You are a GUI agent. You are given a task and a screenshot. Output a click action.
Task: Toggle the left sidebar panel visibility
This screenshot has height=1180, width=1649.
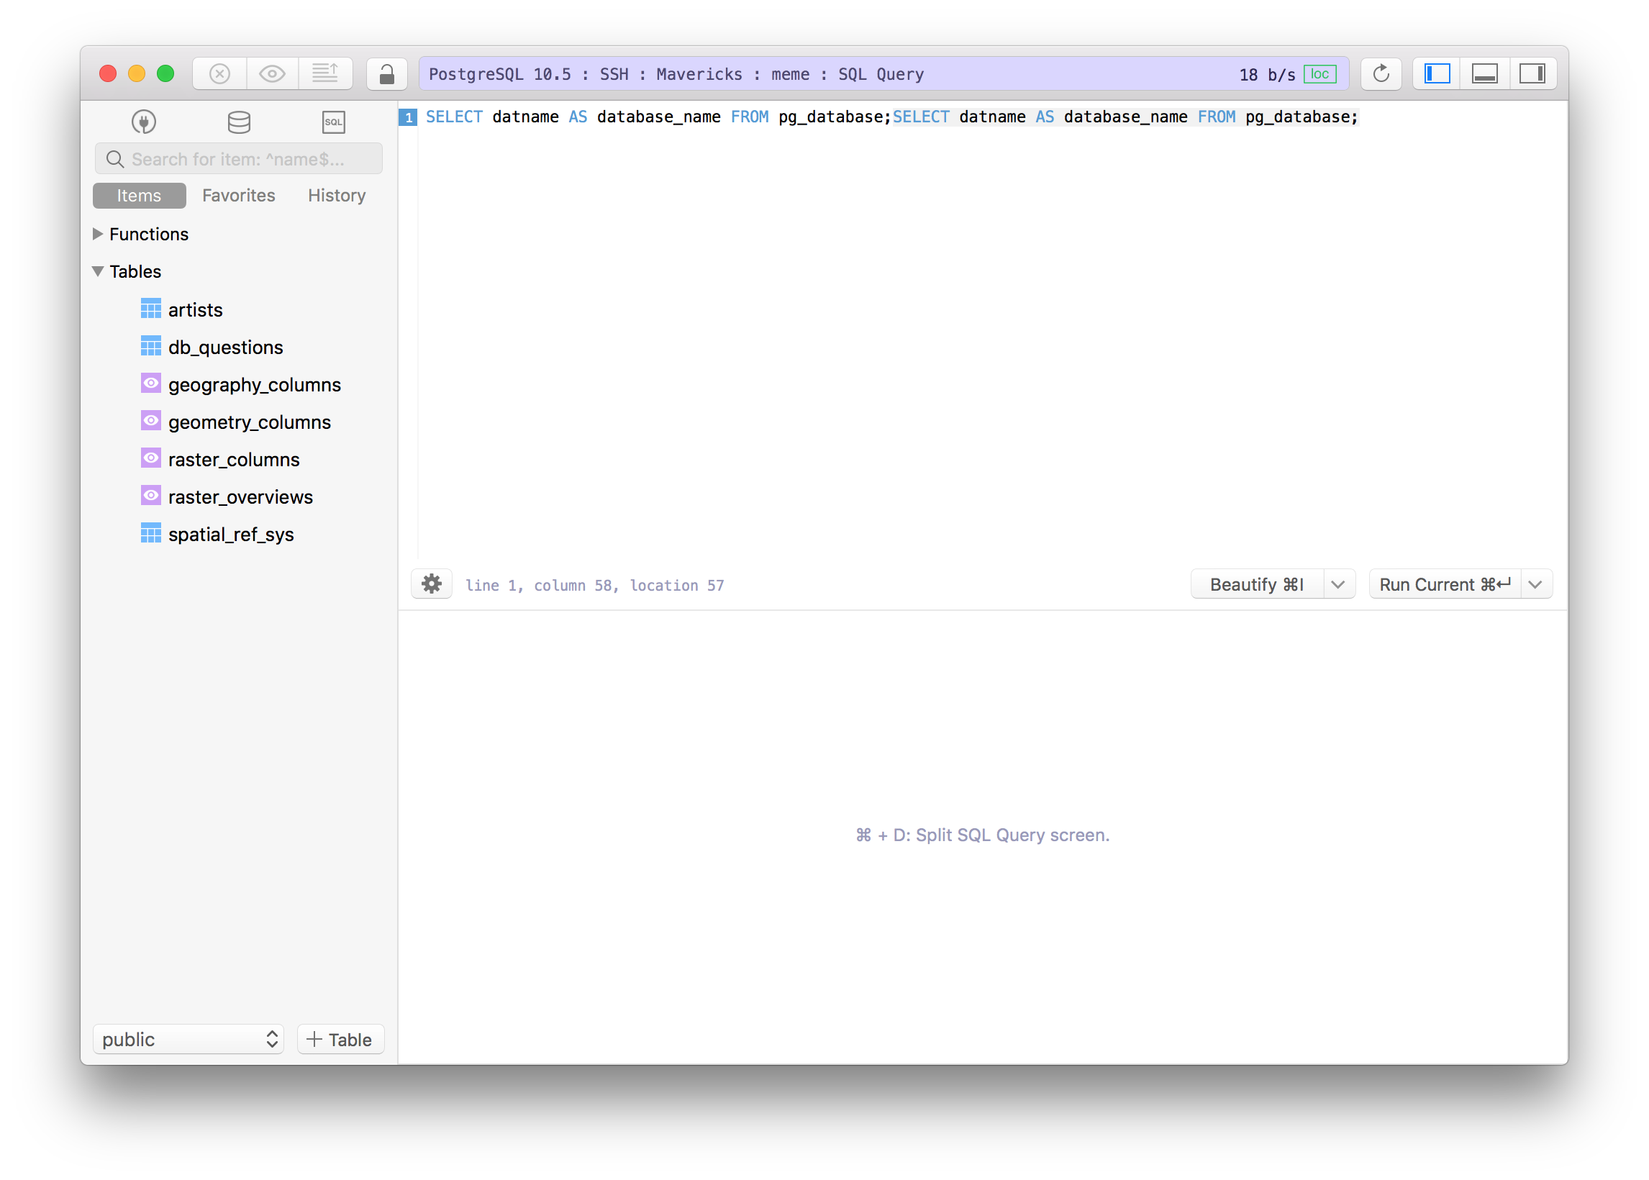point(1437,73)
